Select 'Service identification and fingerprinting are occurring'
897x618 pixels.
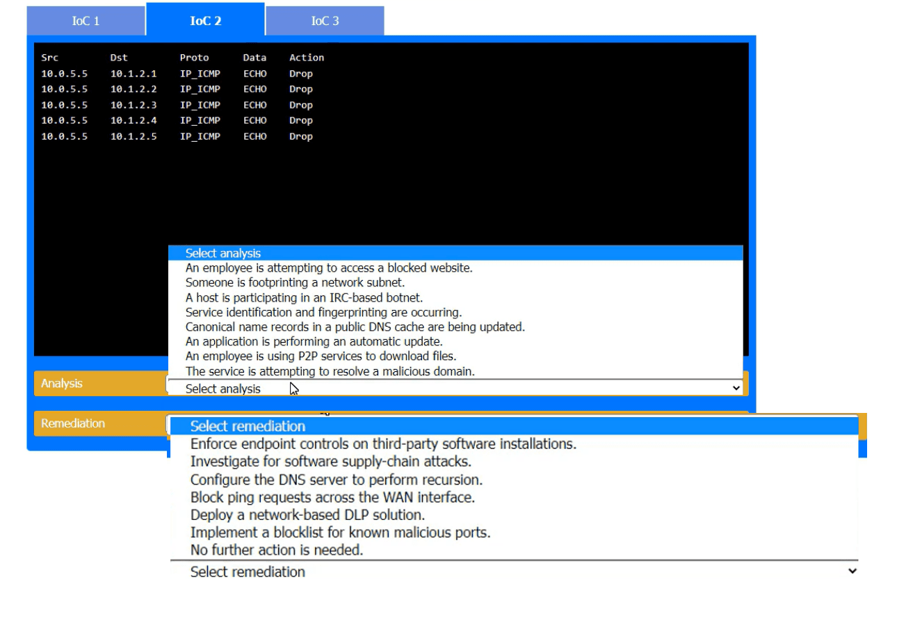[x=323, y=312]
